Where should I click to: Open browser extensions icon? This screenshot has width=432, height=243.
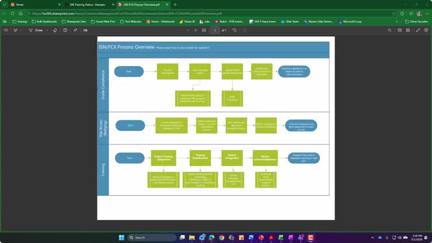point(402,13)
